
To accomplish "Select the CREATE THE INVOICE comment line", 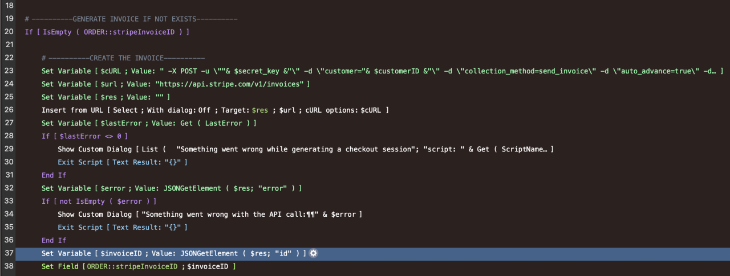I will click(x=123, y=58).
